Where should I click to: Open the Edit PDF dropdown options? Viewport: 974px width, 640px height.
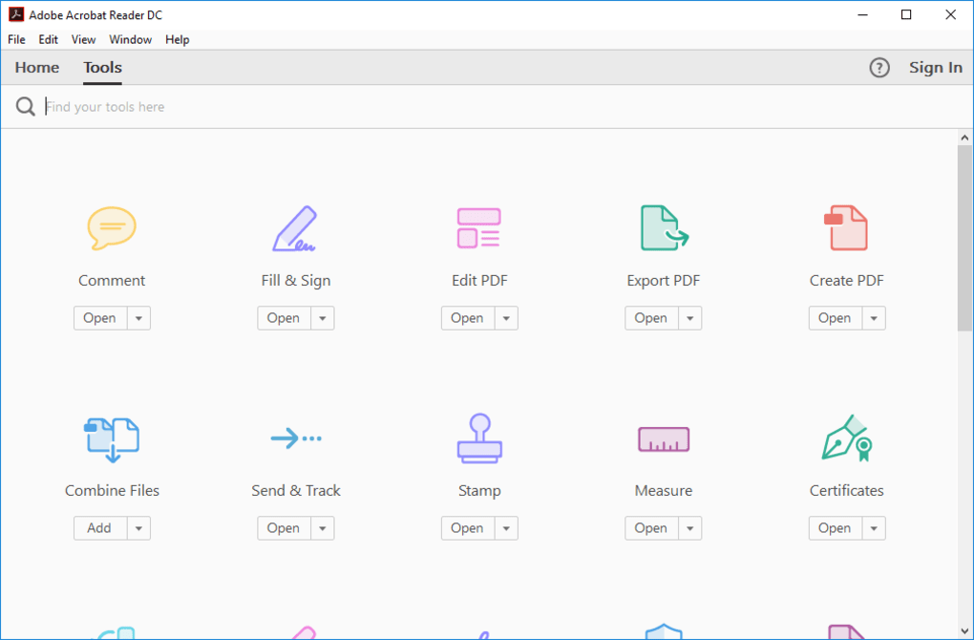click(508, 317)
